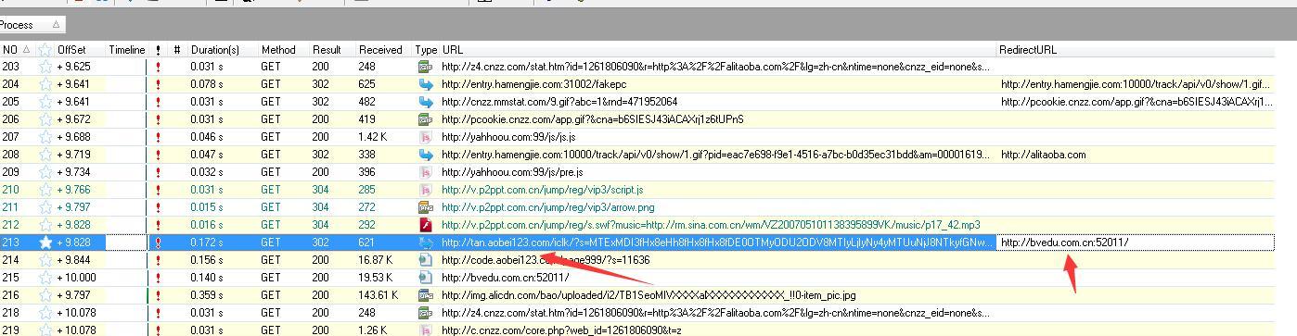The height and width of the screenshot is (336, 1297).
Task: Toggle bookmark star on row 203
Action: (45, 67)
